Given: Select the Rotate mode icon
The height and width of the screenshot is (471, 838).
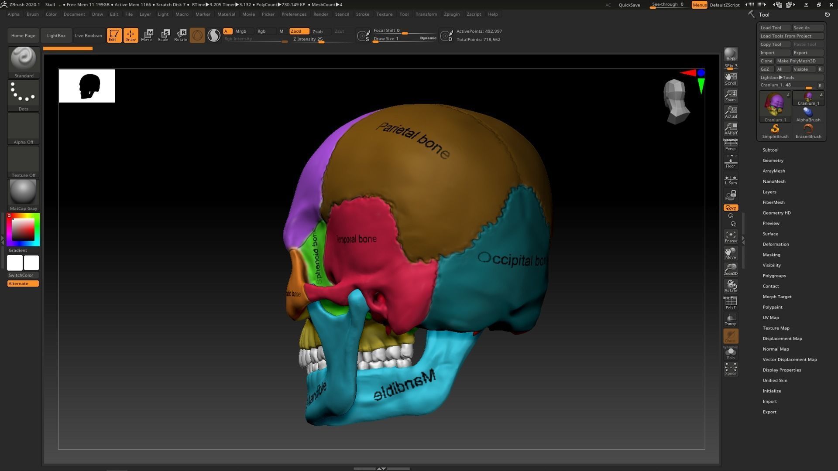Looking at the screenshot, I should click(181, 35).
